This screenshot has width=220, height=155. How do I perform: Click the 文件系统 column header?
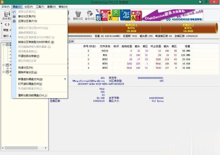(x=105, y=46)
